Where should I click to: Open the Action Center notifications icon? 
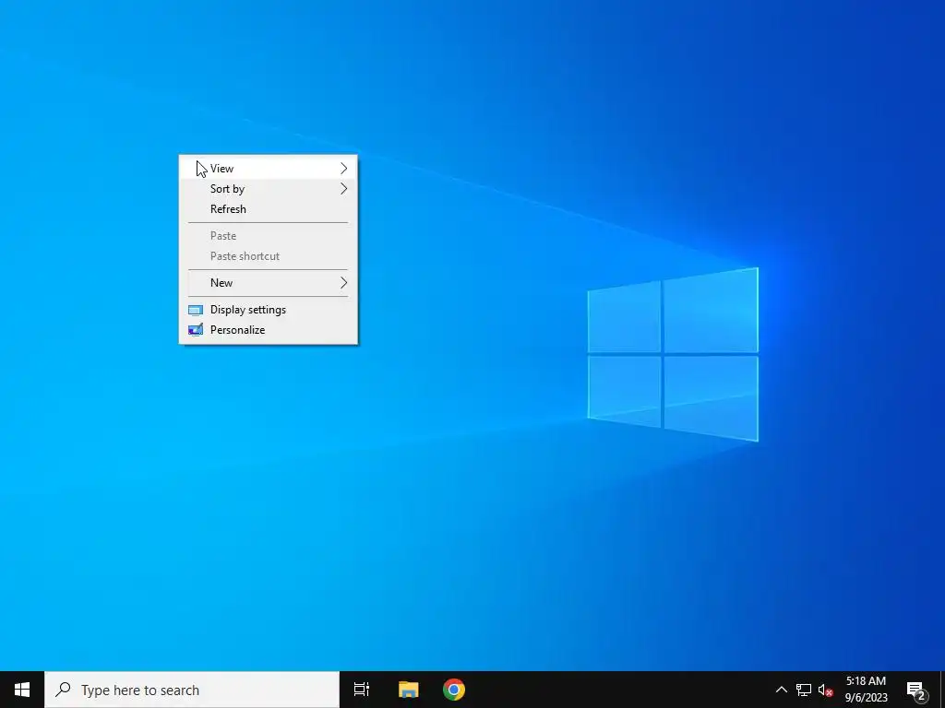(916, 690)
